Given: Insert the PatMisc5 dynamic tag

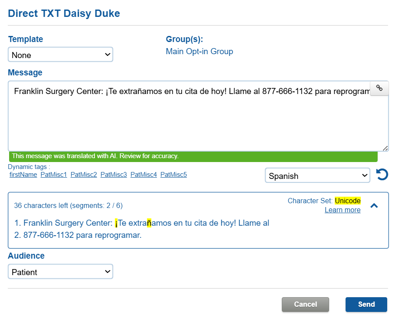Looking at the screenshot, I should (173, 175).
